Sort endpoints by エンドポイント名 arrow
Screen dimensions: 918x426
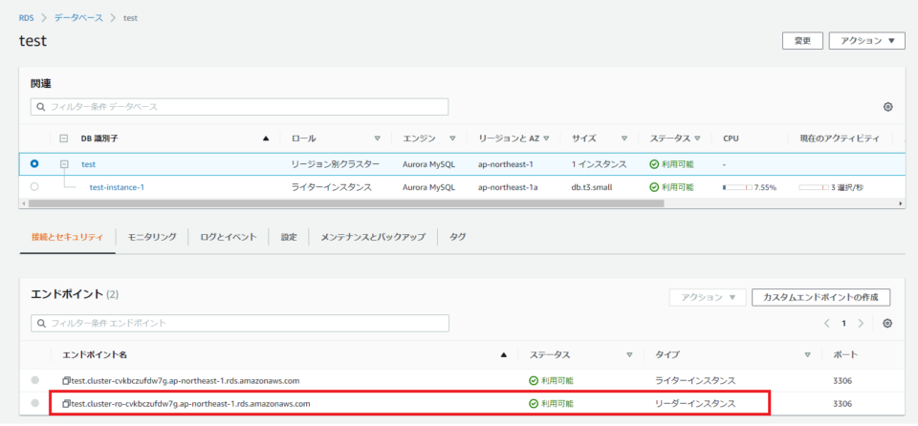click(504, 354)
